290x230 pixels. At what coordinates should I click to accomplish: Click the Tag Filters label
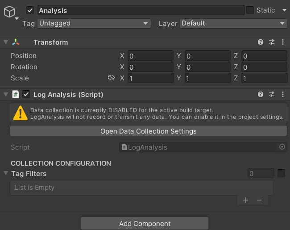[29, 174]
